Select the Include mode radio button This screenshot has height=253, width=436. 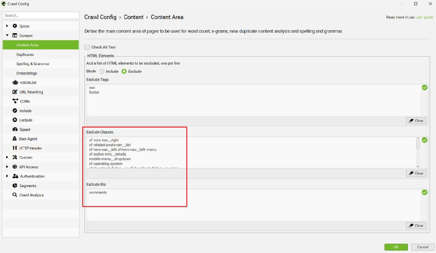click(x=102, y=71)
